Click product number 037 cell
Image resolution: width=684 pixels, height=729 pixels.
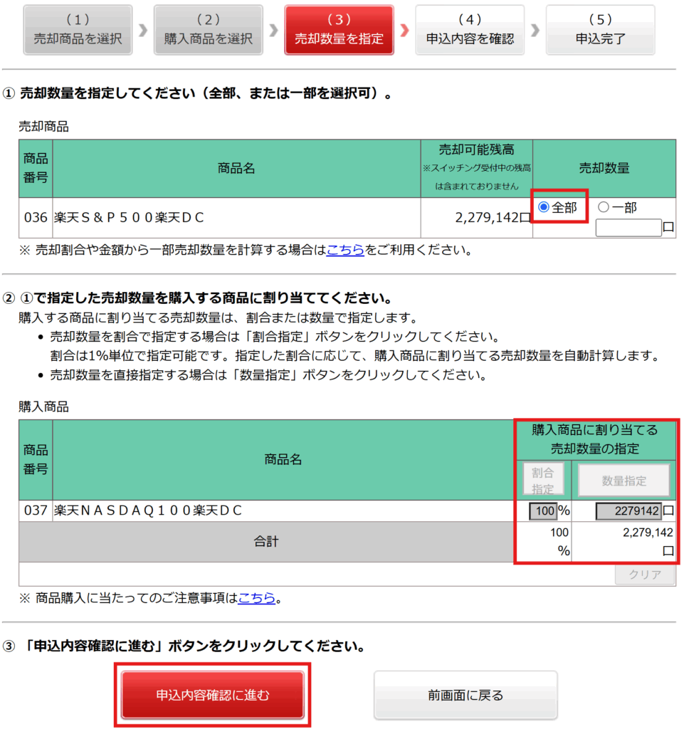[x=36, y=510]
